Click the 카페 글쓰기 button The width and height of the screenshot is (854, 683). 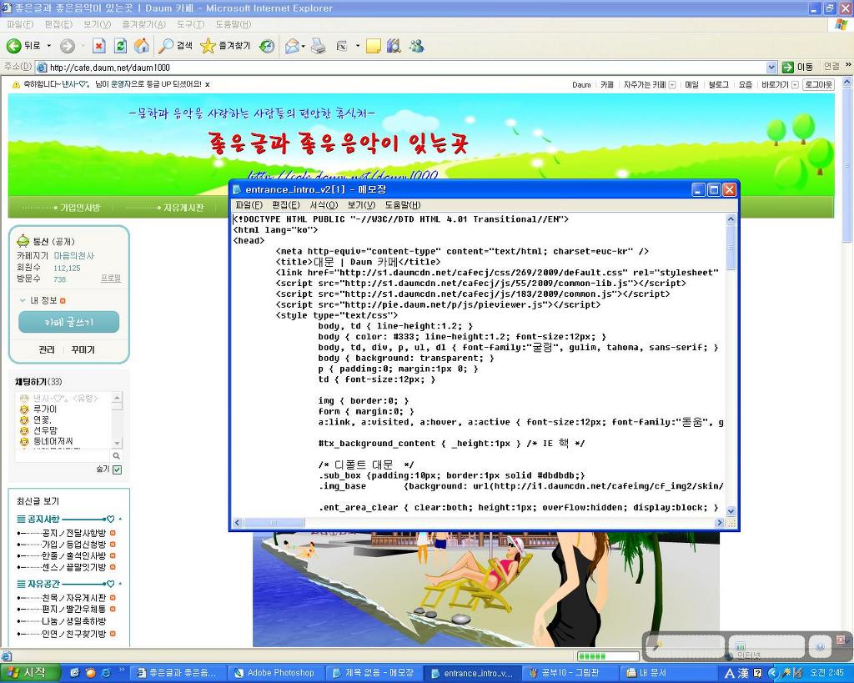tap(68, 322)
